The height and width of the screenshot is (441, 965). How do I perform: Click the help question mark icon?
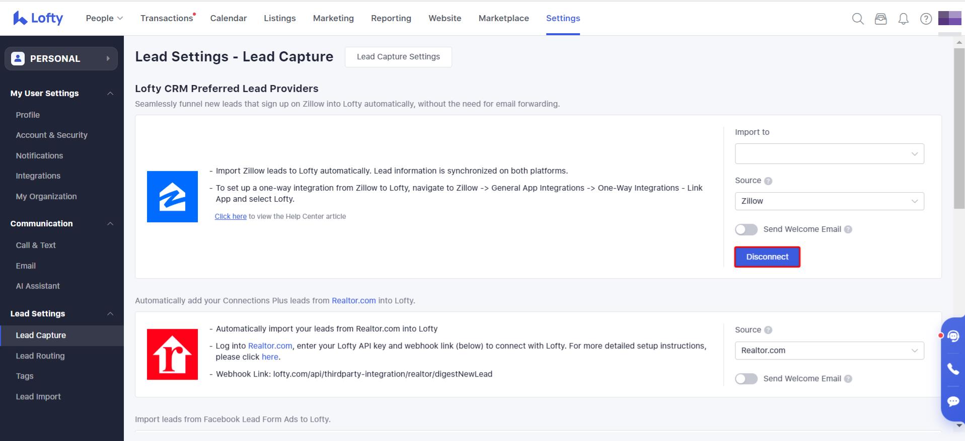[x=926, y=19]
